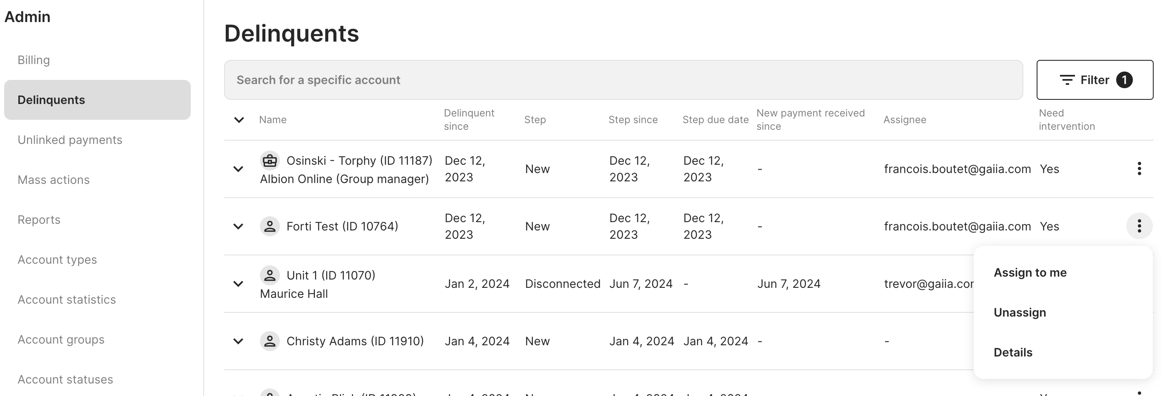The width and height of the screenshot is (1172, 396).
Task: Open Account groups in the sidebar
Action: (97, 339)
